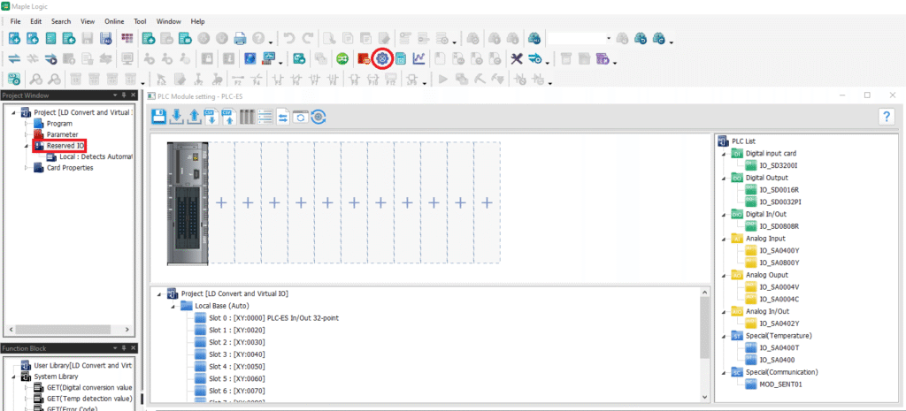Select IO_SA0400T module in PLC List
This screenshot has width=906, height=411.
pos(779,347)
